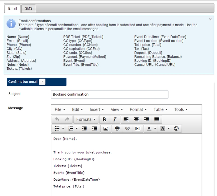Insert media using the video icon
The width and height of the screenshot is (217, 196).
tap(138, 128)
